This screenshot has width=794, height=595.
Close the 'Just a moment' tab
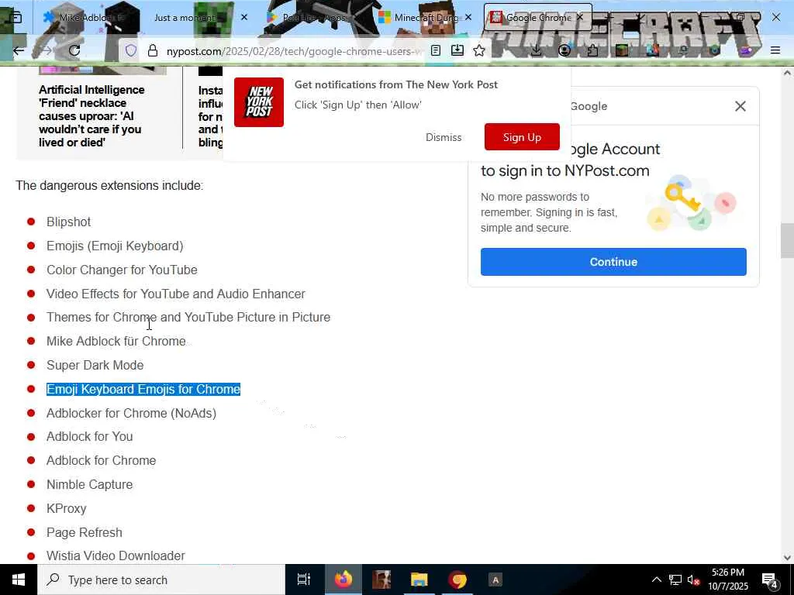click(x=244, y=18)
